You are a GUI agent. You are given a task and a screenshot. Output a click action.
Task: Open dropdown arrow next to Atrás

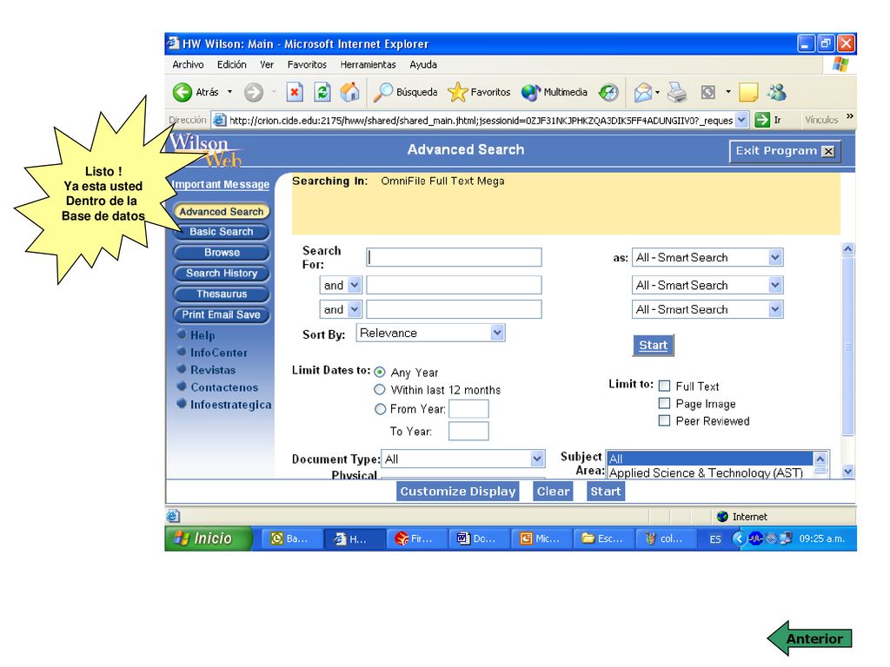coord(229,92)
